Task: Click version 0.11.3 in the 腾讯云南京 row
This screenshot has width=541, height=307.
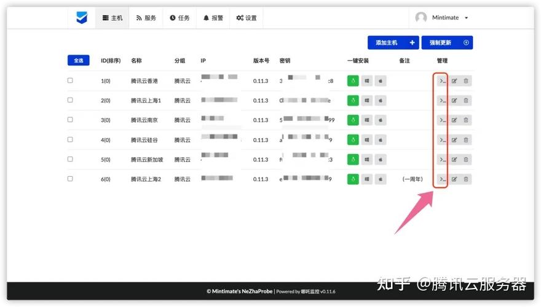Action: tap(261, 120)
